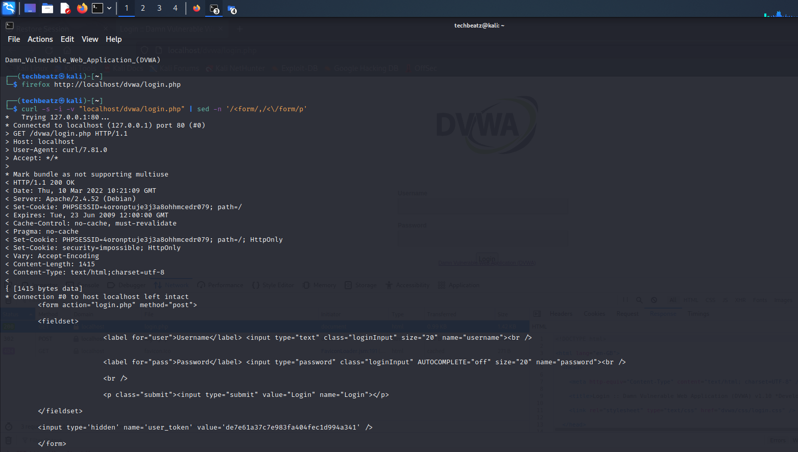Image resolution: width=798 pixels, height=452 pixels.
Task: Click 'Server: Apache/2.4.52 (Debian)' line
Action: tap(70, 199)
